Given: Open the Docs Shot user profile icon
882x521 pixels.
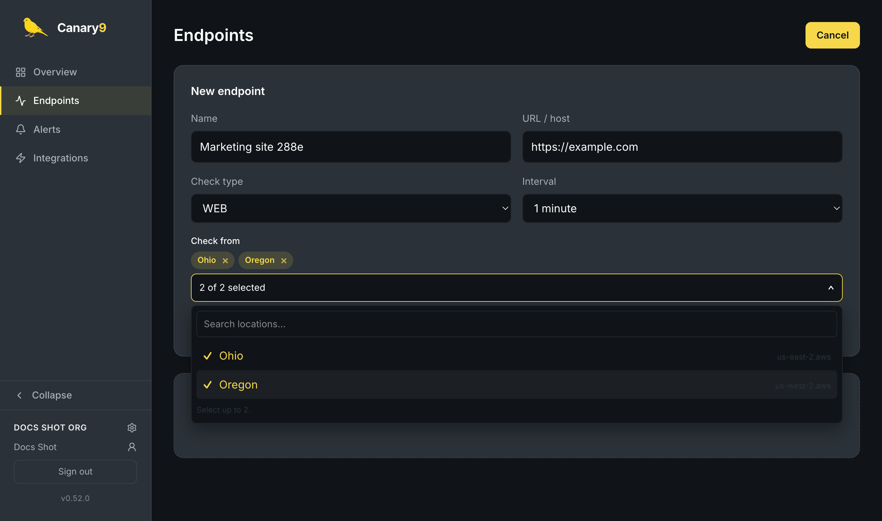Looking at the screenshot, I should [132, 447].
